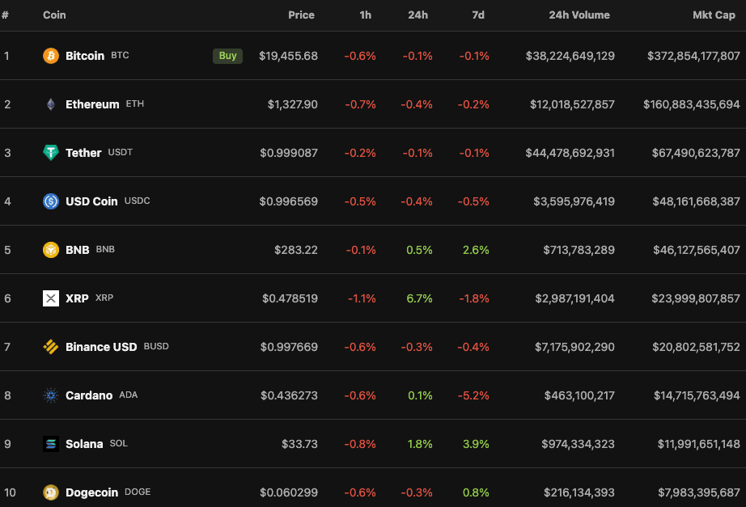This screenshot has width=746, height=507.
Task: Sort by the 1h change column header
Action: click(x=366, y=15)
